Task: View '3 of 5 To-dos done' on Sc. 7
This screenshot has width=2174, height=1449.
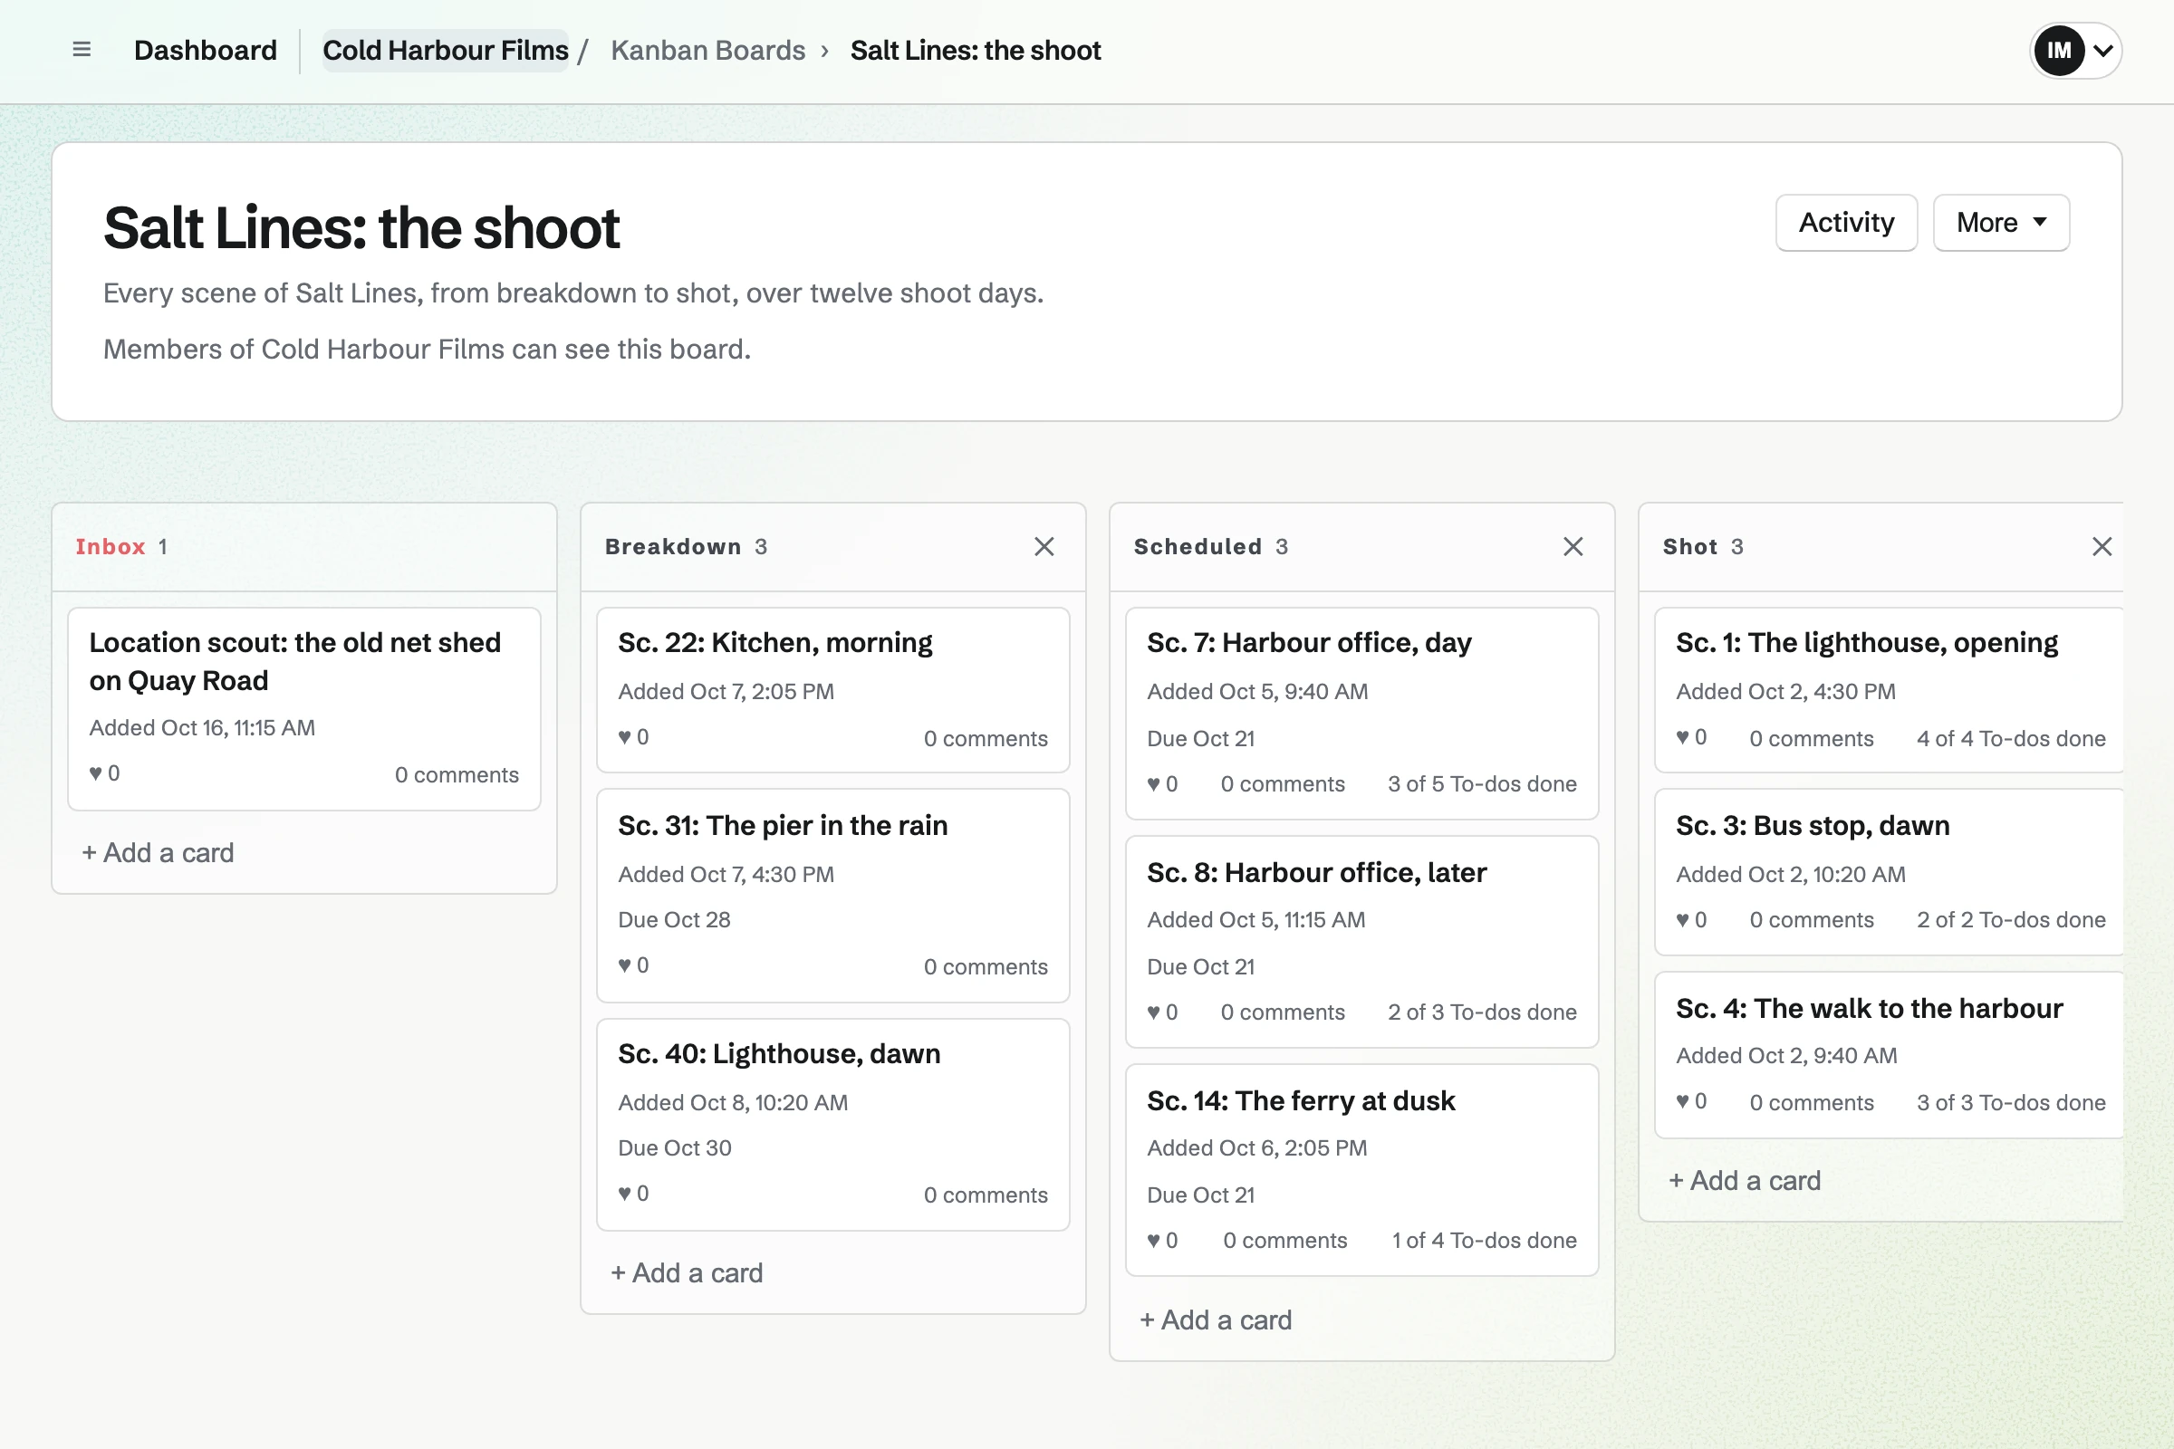Action: [1482, 783]
